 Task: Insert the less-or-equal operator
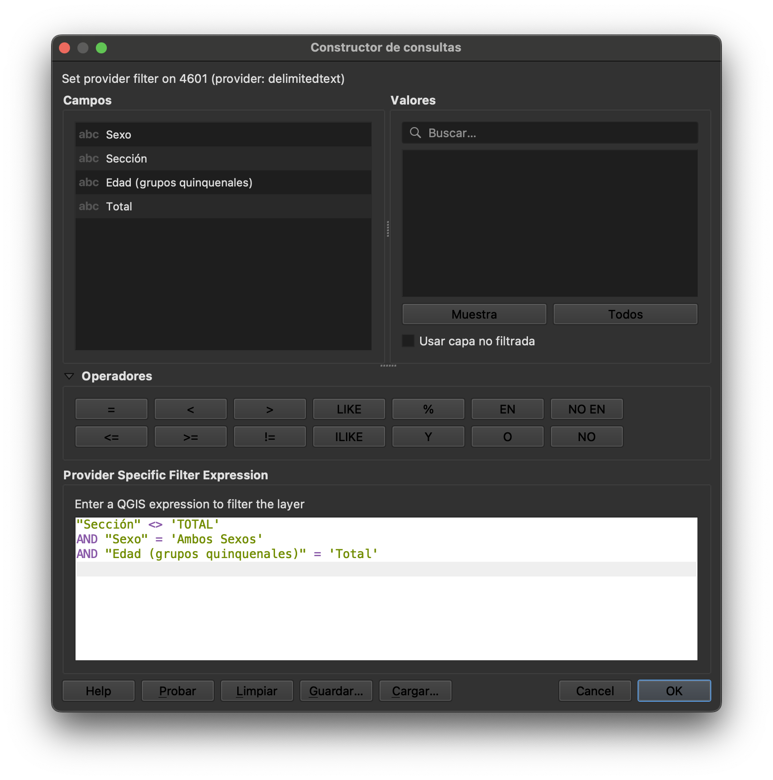tap(111, 437)
